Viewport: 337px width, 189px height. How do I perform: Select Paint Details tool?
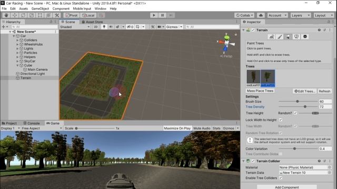pyautogui.click(x=296, y=37)
